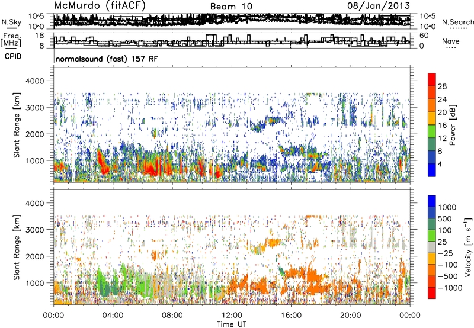The width and height of the screenshot is (474, 328).
Task: Click the 'CPID' label
Action: pyautogui.click(x=13, y=56)
